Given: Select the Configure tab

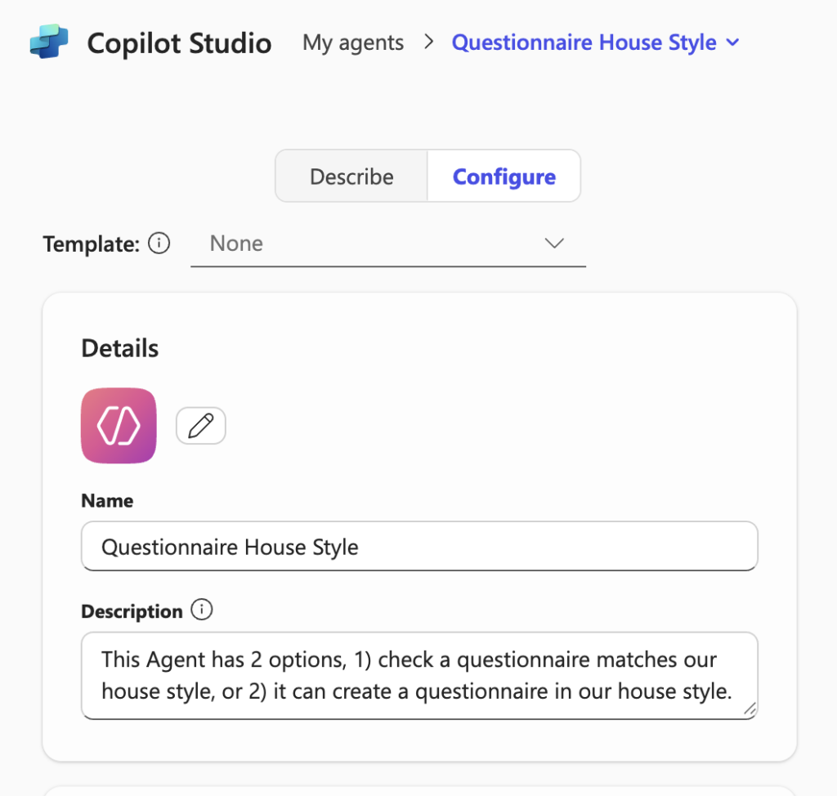Looking at the screenshot, I should (504, 177).
